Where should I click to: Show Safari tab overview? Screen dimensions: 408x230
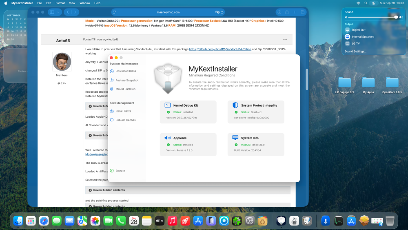[x=302, y=12]
